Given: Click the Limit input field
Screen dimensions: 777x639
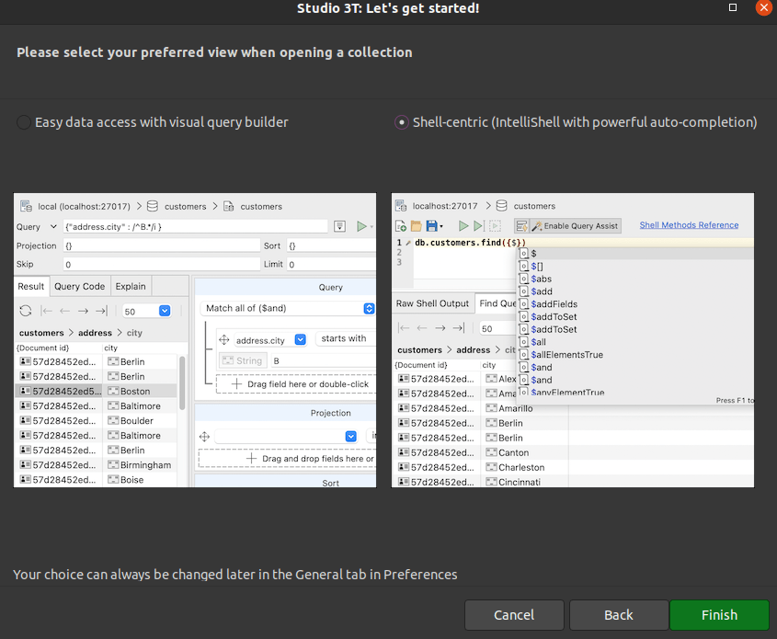Looking at the screenshot, I should tap(331, 264).
